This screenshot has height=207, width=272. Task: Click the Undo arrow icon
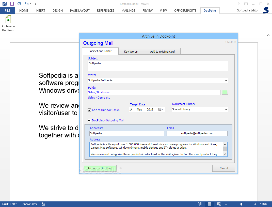(x=27, y=4)
